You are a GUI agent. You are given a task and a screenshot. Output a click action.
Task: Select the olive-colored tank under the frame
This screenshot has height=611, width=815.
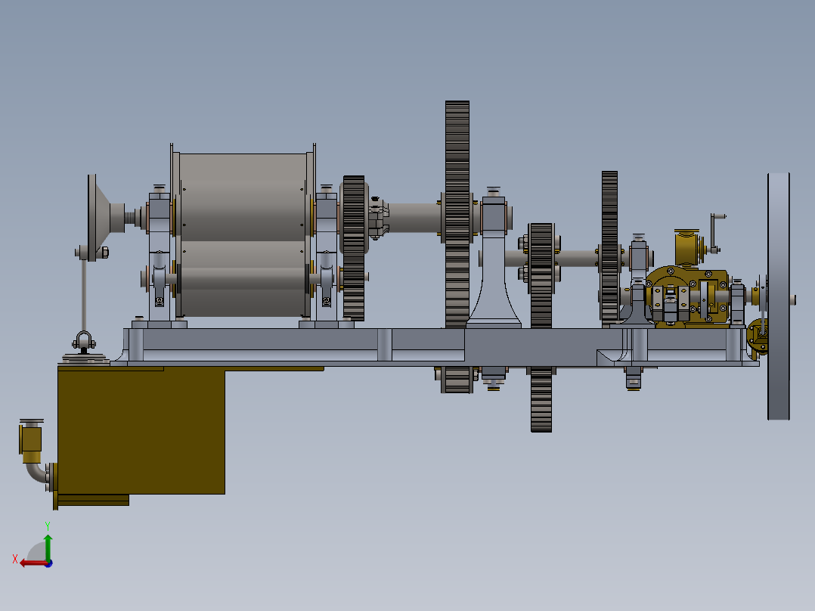point(141,430)
